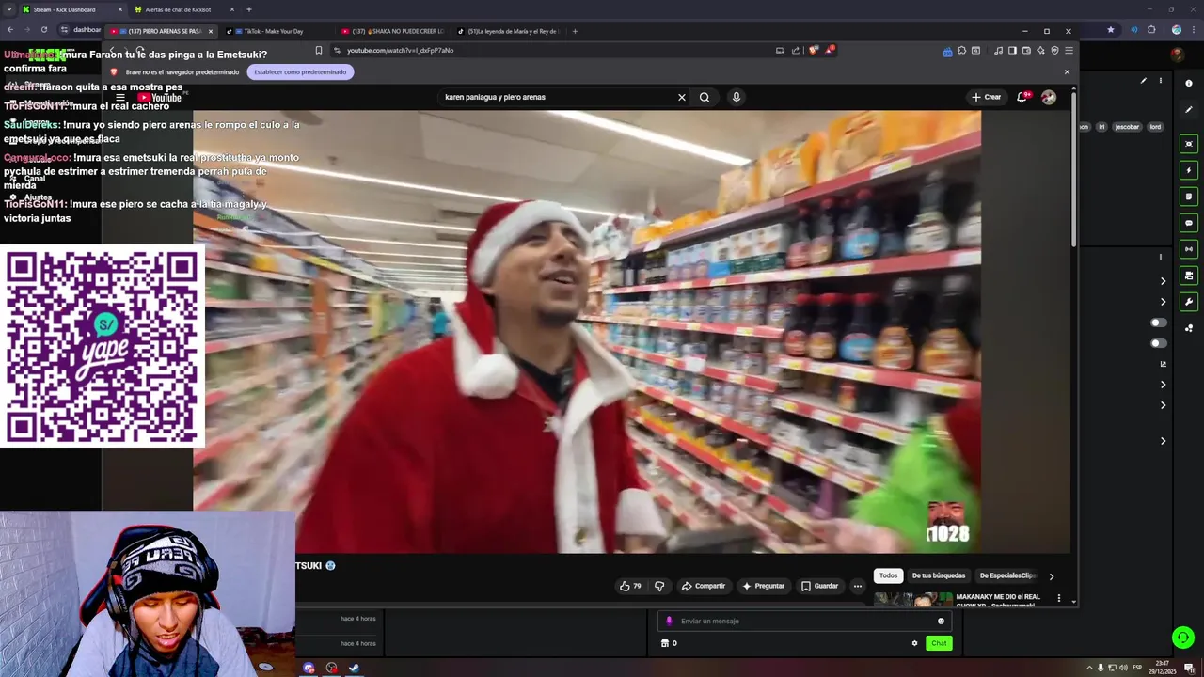Click the green wrench tools sidebar icon

(x=1189, y=302)
